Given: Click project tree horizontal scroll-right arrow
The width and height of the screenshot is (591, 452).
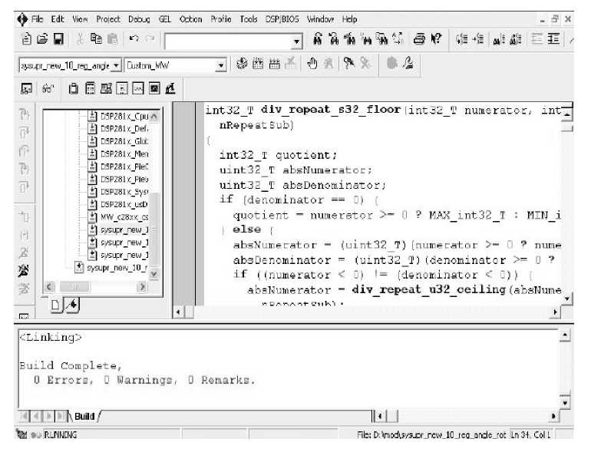Looking at the screenshot, I should (142, 287).
